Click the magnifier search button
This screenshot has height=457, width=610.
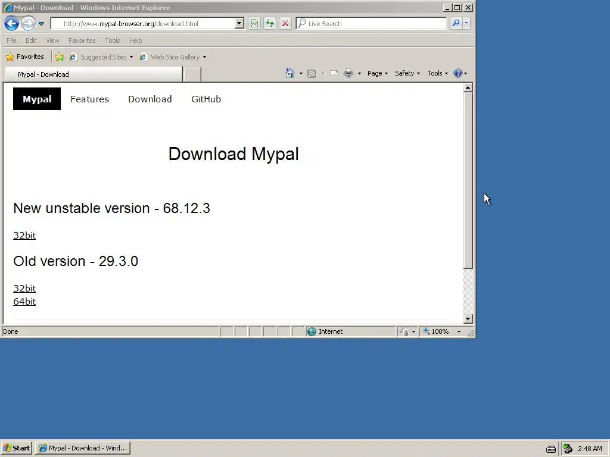click(x=456, y=23)
